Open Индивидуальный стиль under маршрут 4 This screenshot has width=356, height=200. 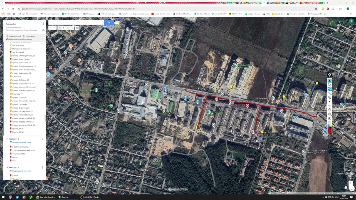tap(22, 171)
